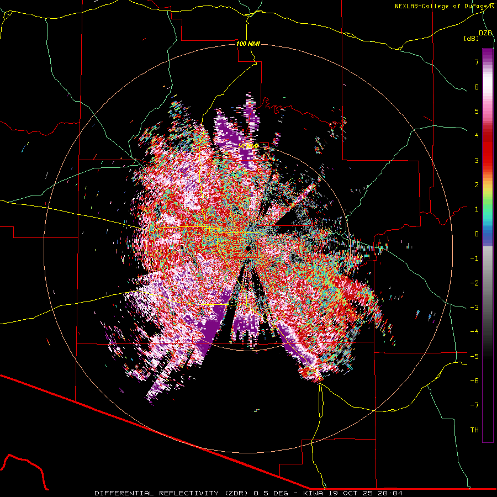Viewport: 497px width, 497px height.
Task: Click the KIWA station identifier in the caption
Action: coord(314,493)
